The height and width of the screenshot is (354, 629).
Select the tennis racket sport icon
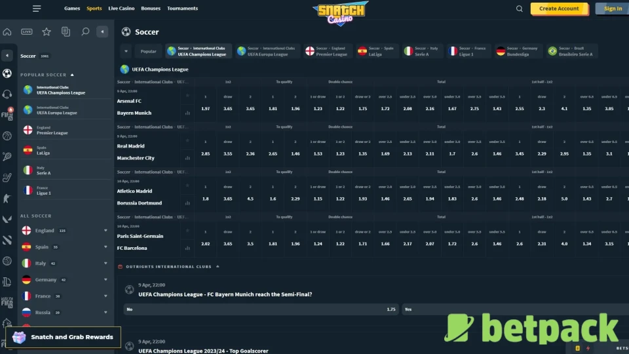click(x=7, y=157)
